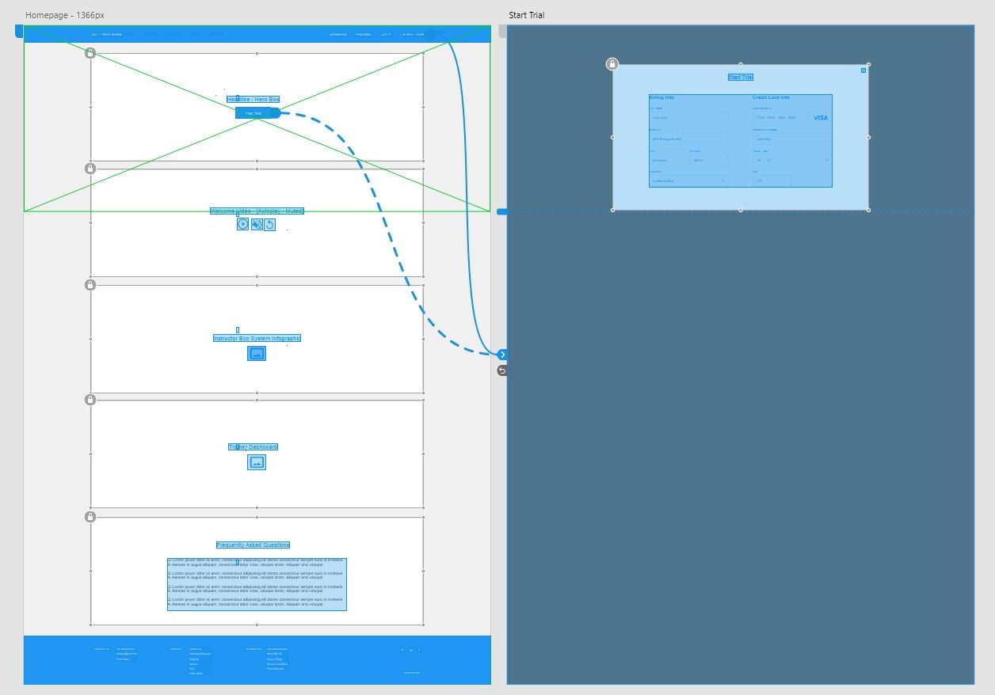Open the Country dropdown in Billing Info
The width and height of the screenshot is (995, 695).
pos(688,181)
